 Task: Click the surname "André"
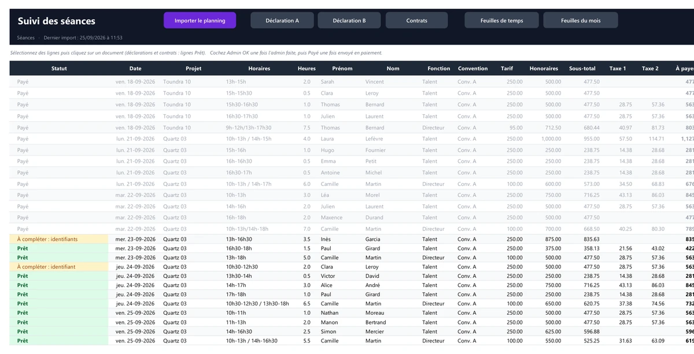click(373, 285)
